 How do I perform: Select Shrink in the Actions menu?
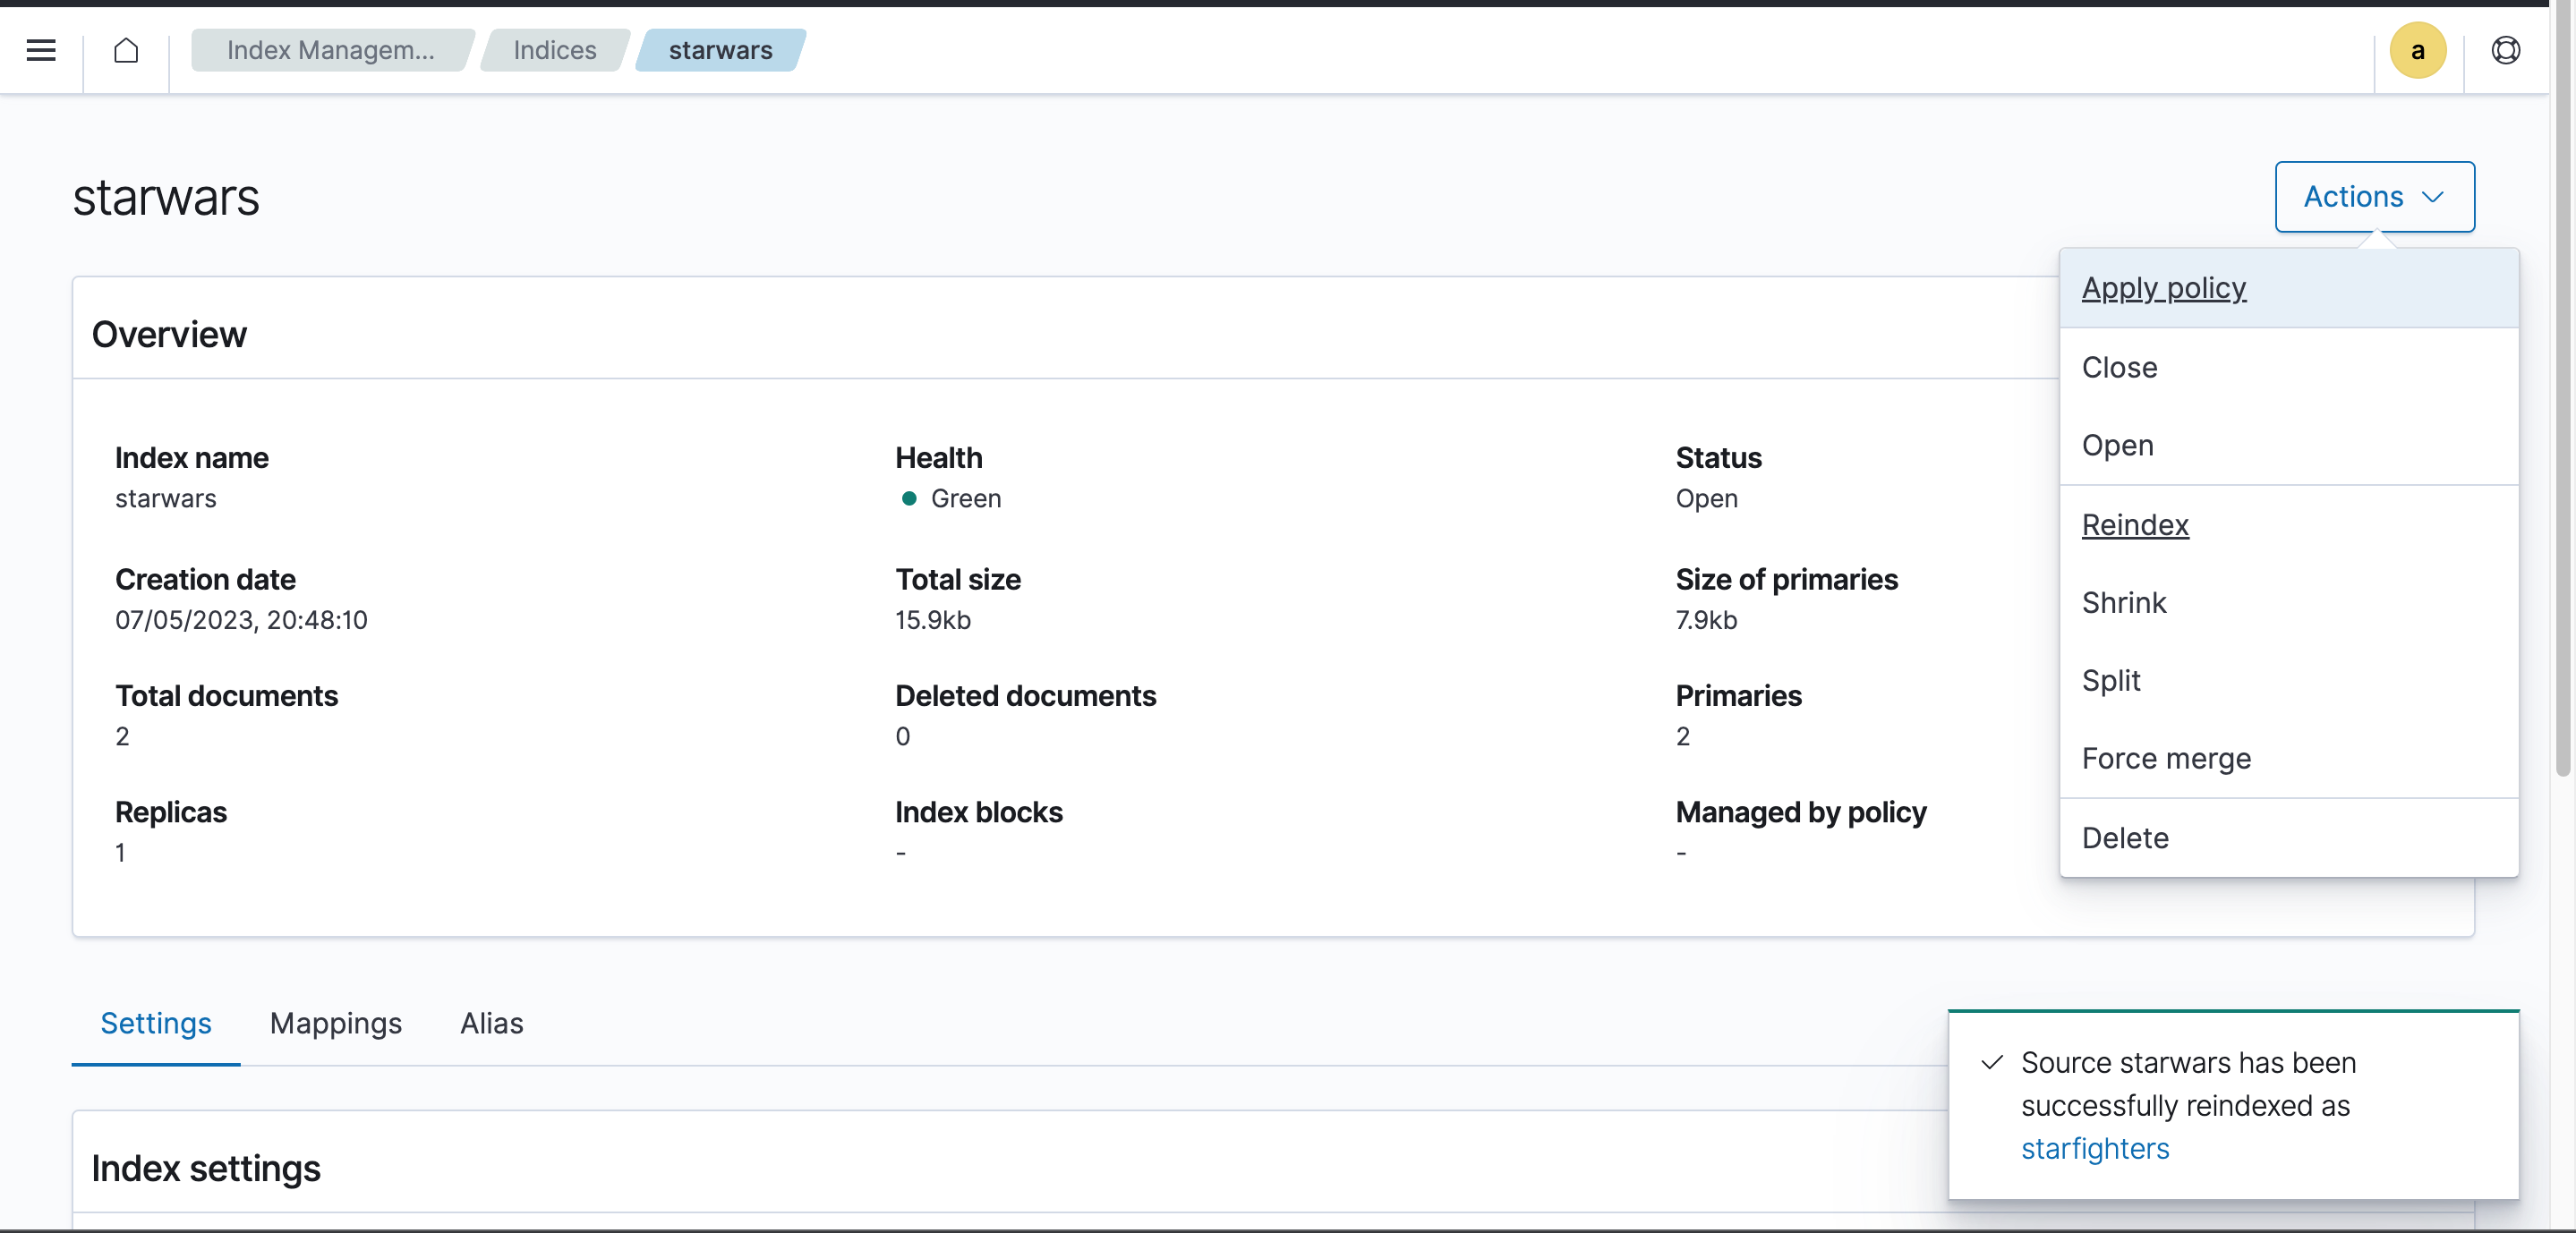[2124, 603]
